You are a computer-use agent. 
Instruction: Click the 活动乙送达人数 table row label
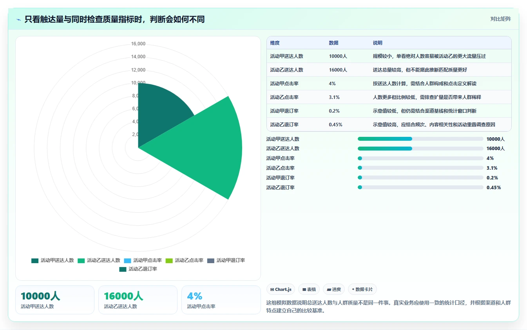(x=286, y=70)
